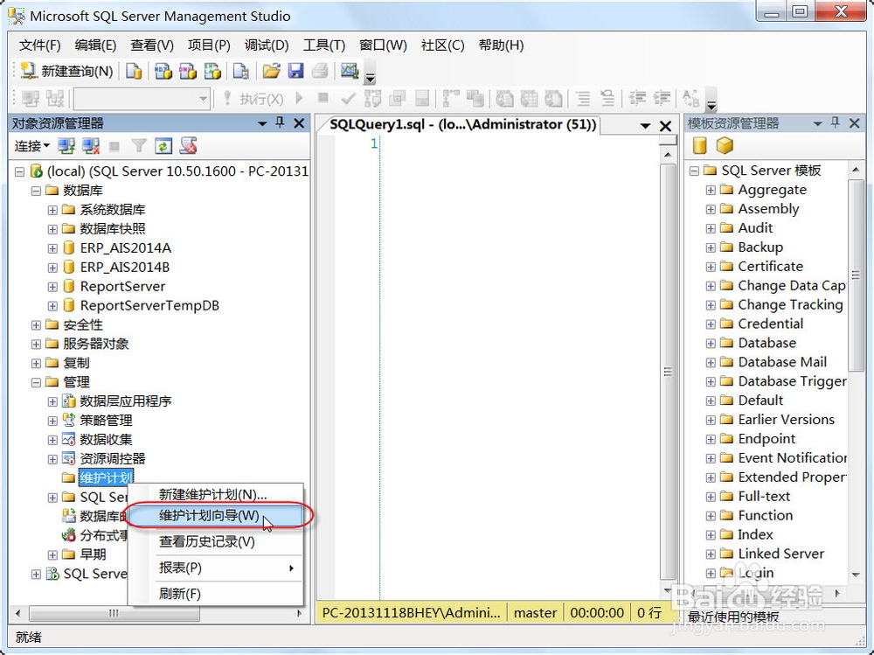Click the XMLA query icon in toolbar

point(212,71)
